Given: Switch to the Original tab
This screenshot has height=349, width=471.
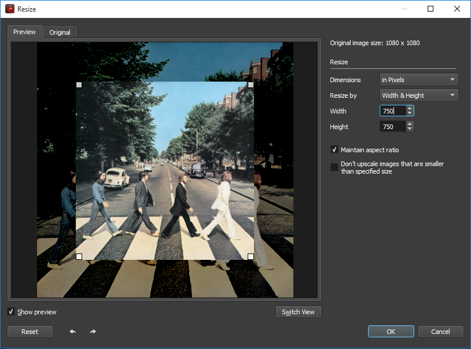Looking at the screenshot, I should (60, 32).
